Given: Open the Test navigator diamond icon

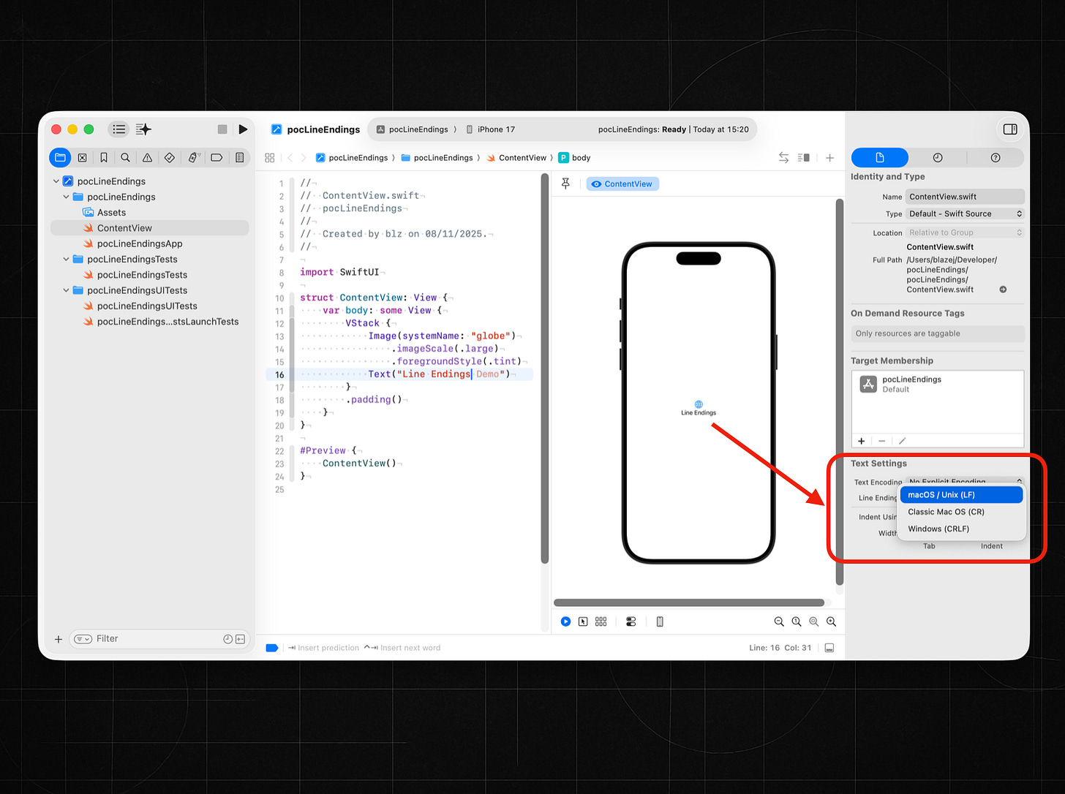Looking at the screenshot, I should coord(169,157).
